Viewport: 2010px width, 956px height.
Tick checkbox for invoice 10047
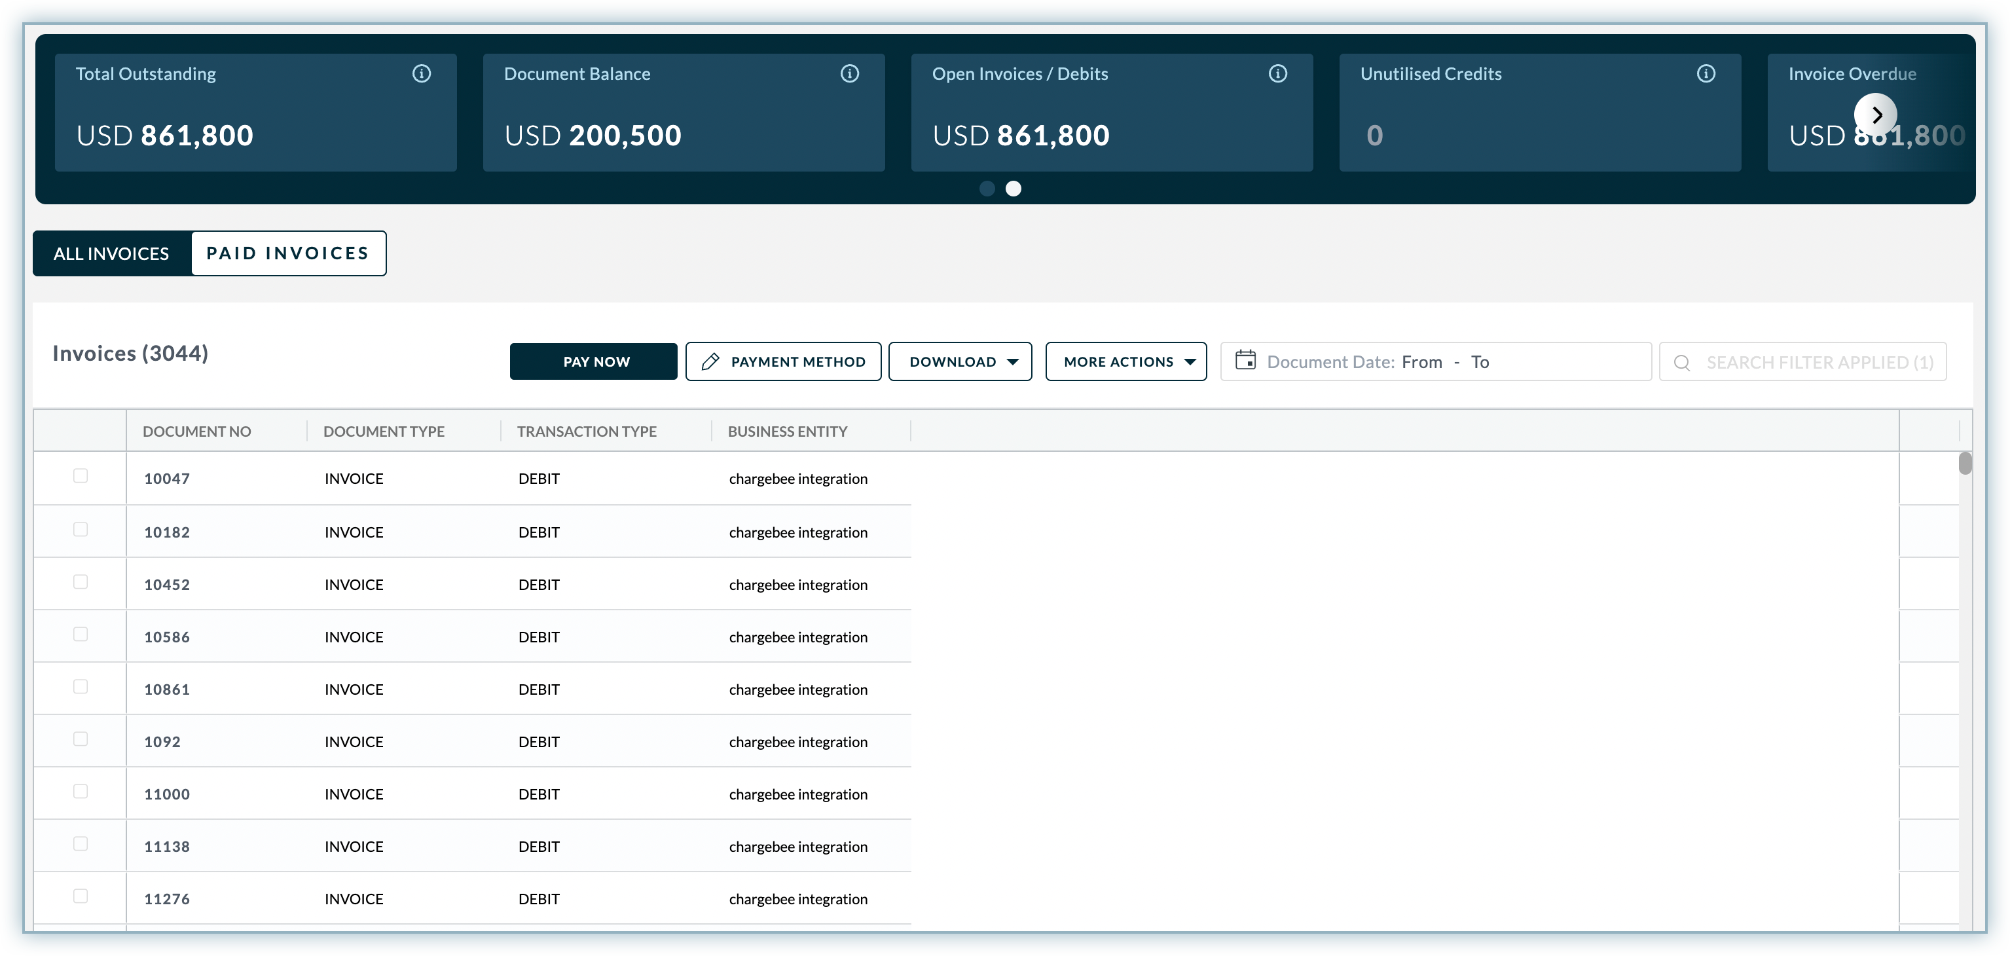[81, 476]
